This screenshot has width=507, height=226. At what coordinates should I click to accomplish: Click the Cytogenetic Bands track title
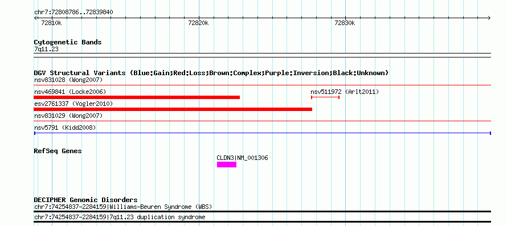68,42
